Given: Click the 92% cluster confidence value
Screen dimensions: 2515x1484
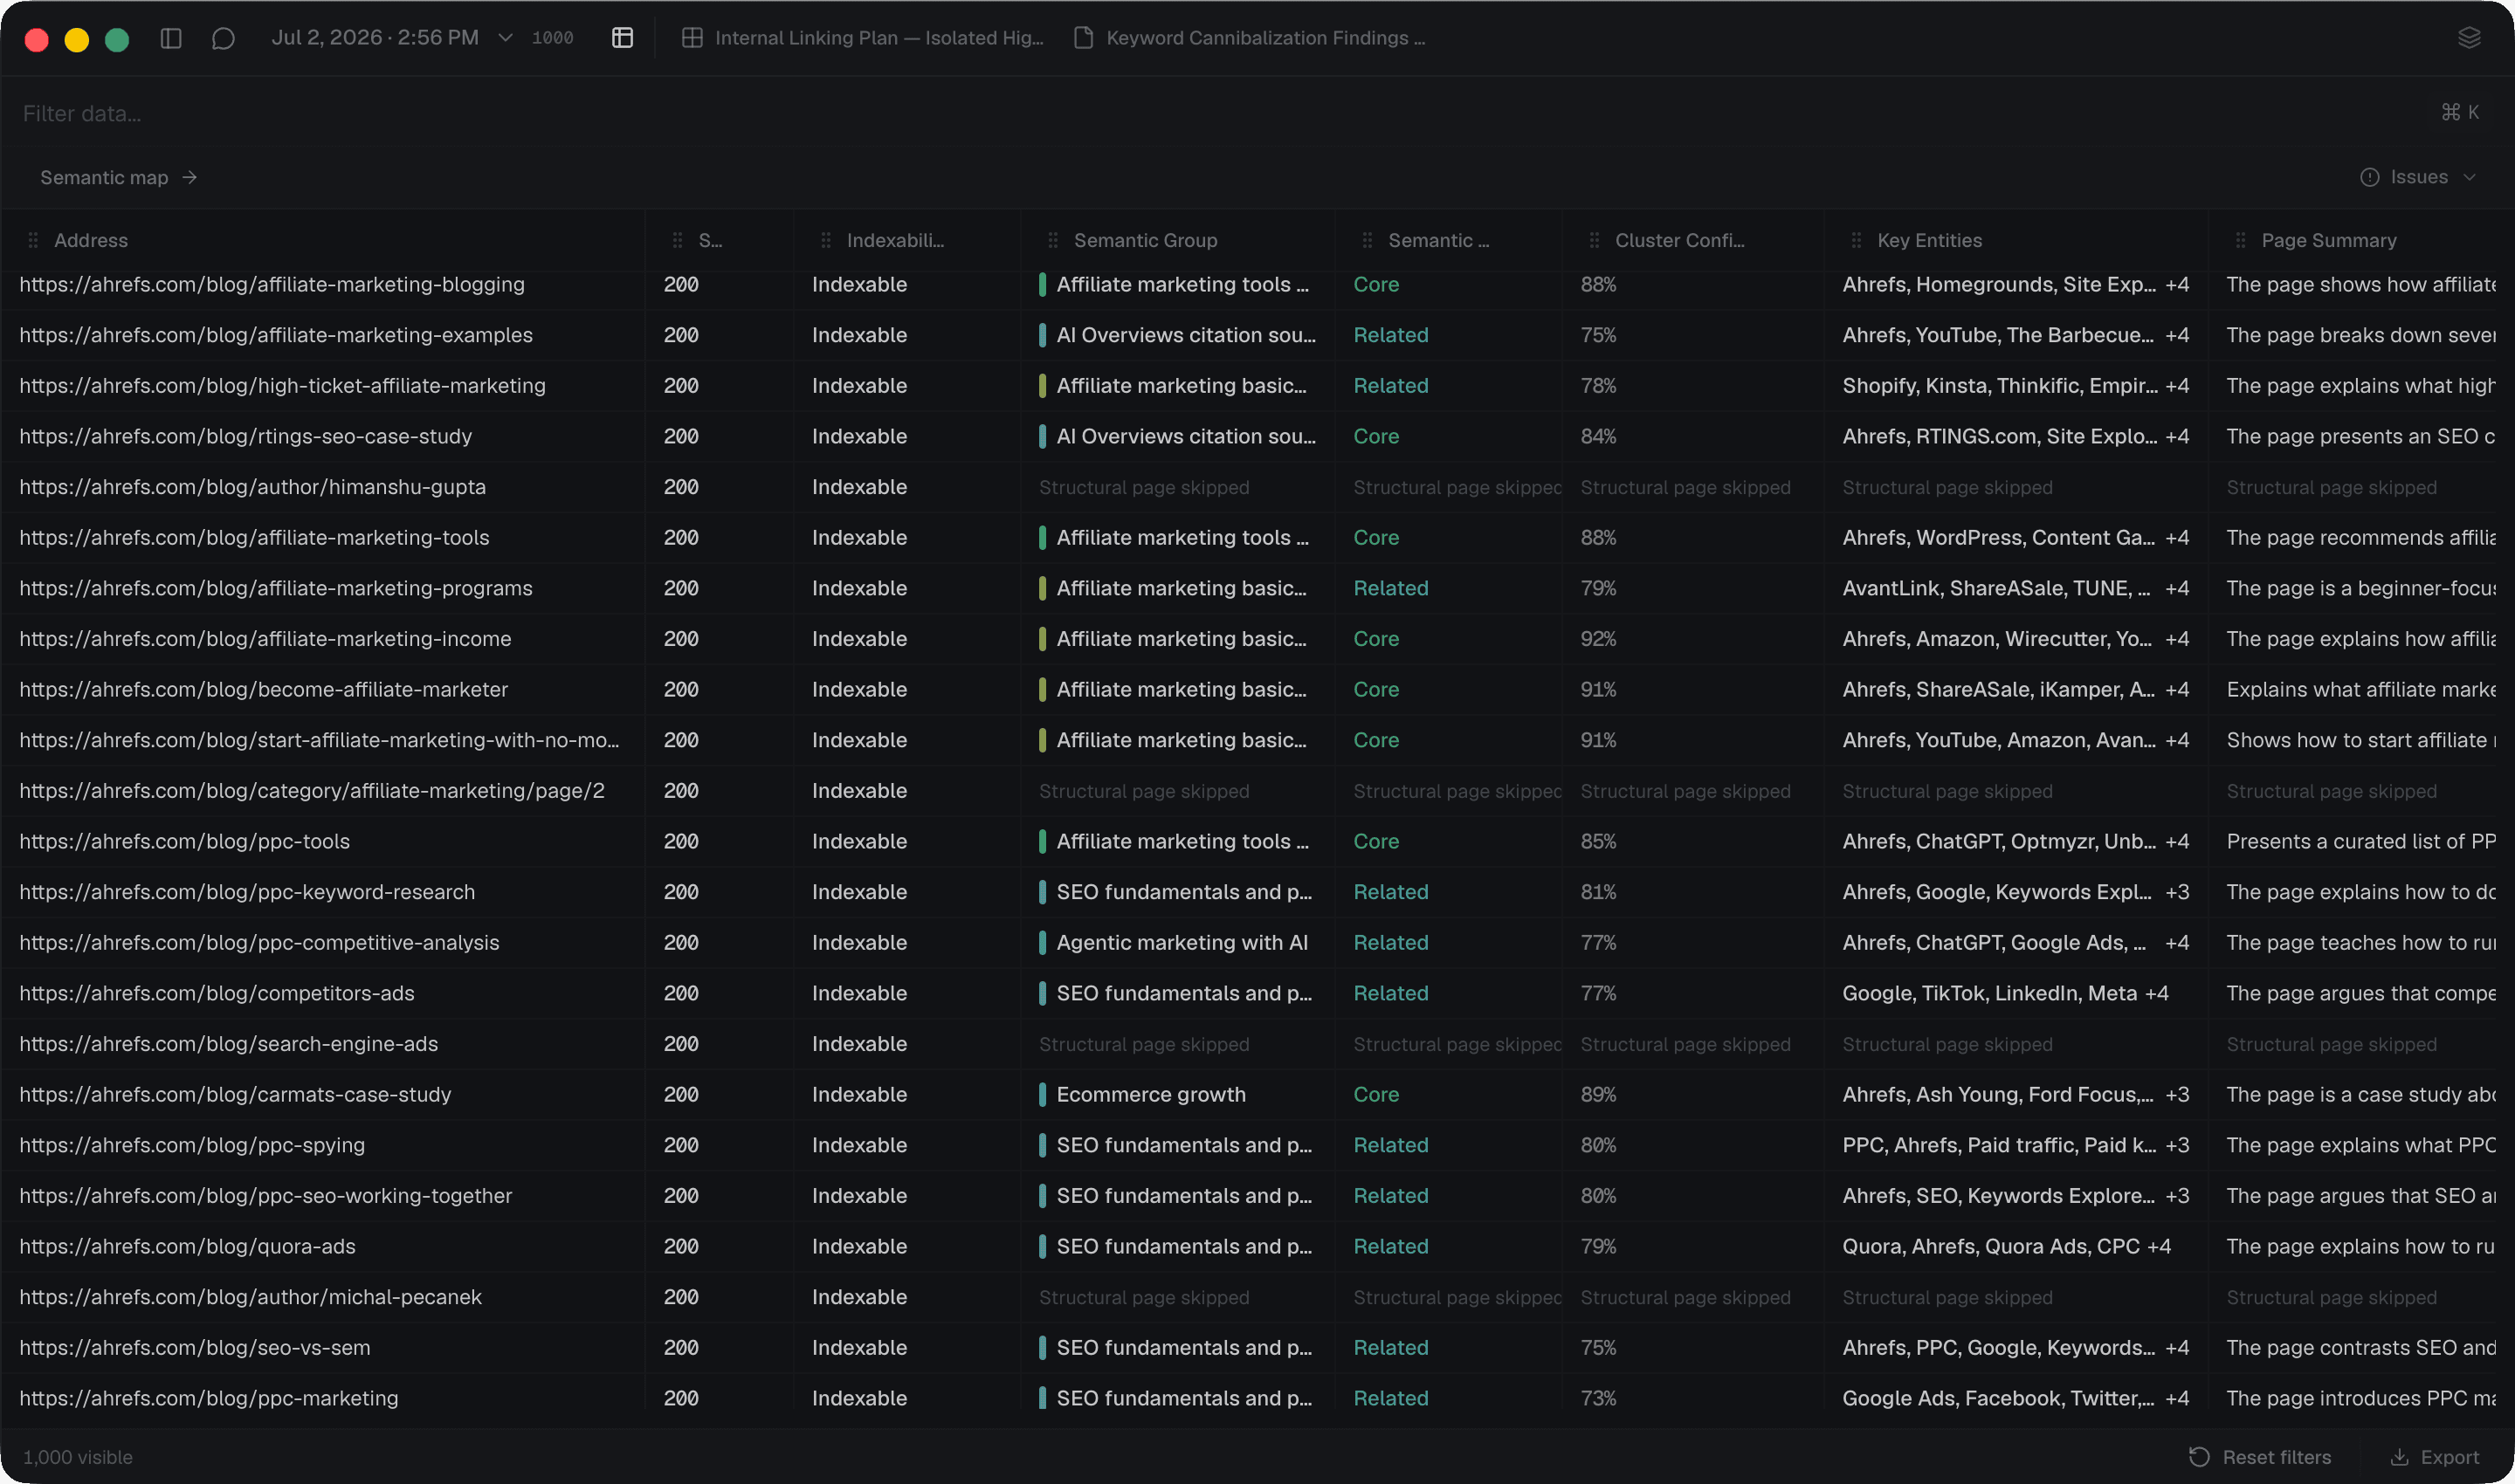Looking at the screenshot, I should coord(1597,638).
